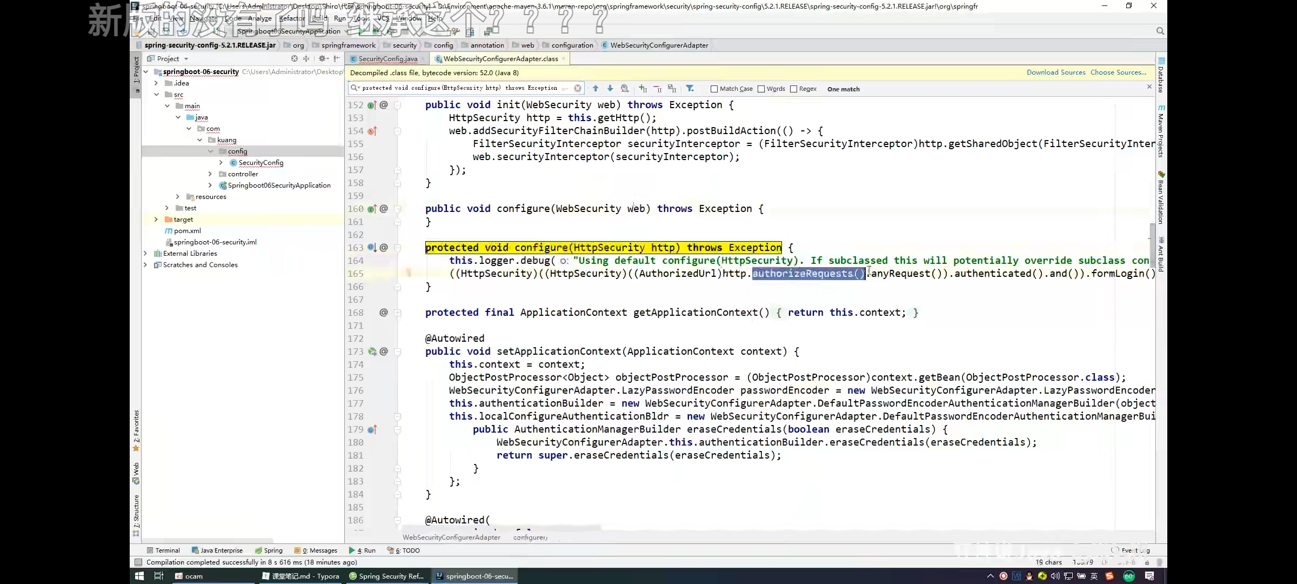Enable the Regex checkbox

click(x=793, y=89)
